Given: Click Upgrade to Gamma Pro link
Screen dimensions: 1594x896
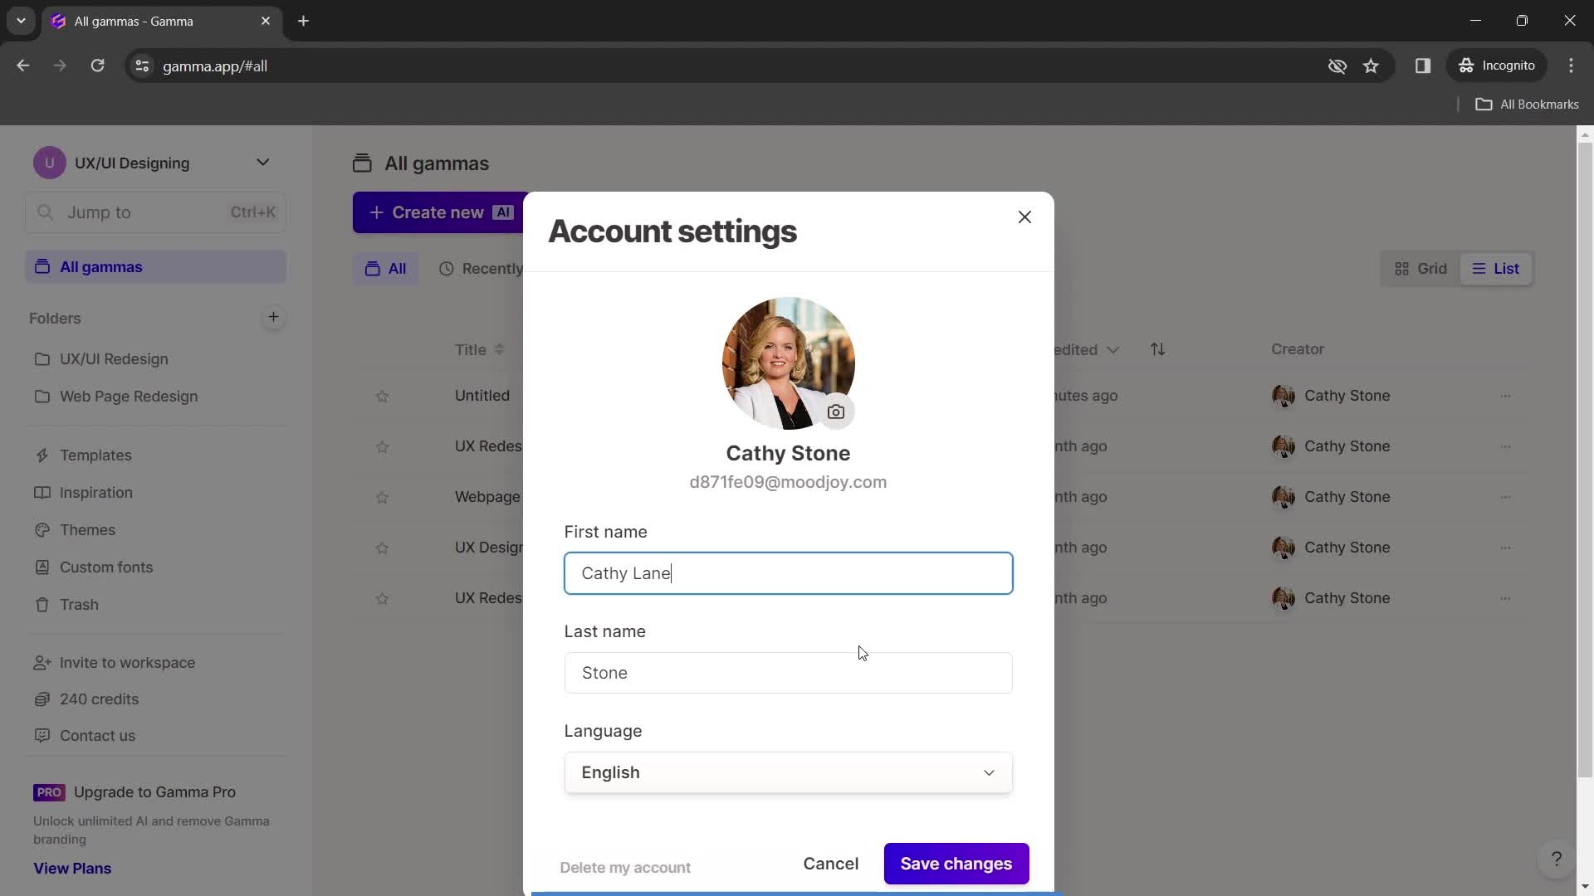Looking at the screenshot, I should click(x=154, y=792).
